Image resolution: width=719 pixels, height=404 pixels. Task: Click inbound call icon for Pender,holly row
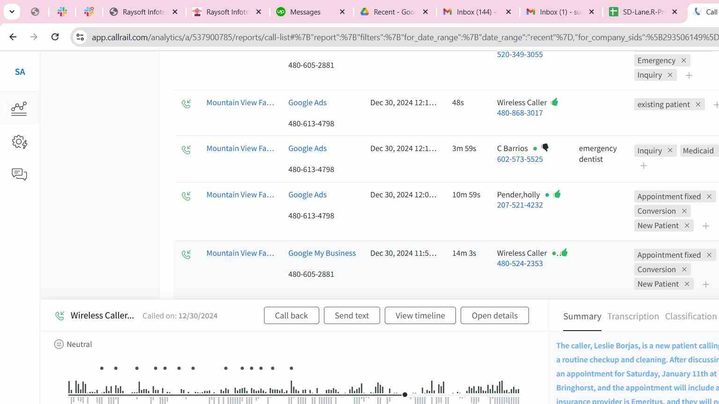(x=186, y=196)
